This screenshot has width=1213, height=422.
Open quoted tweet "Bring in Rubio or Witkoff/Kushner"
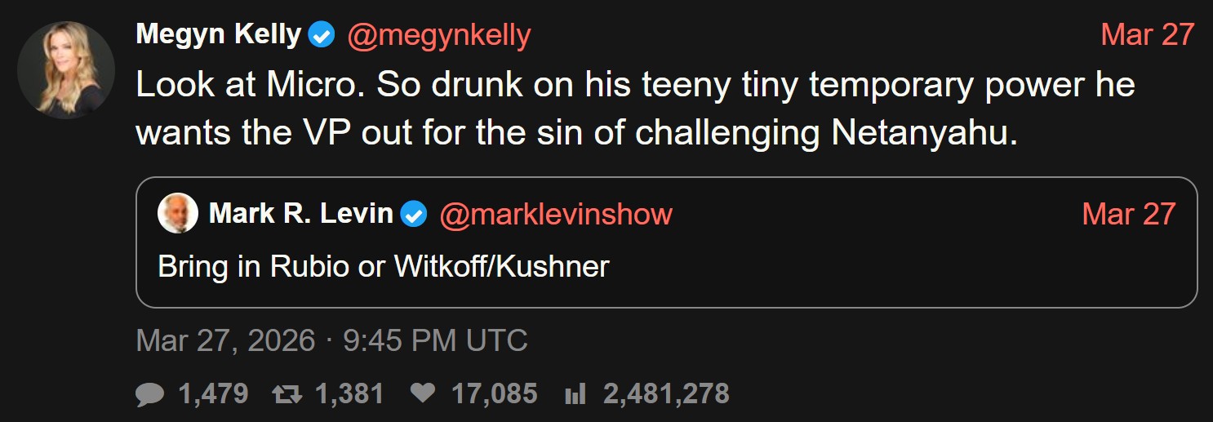pos(384,267)
